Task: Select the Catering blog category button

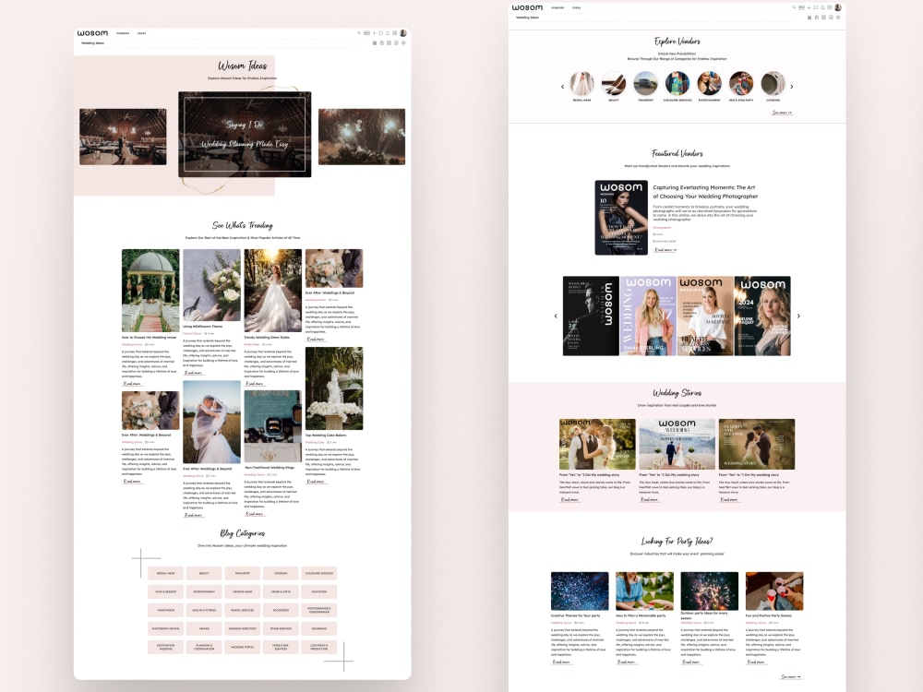Action: pyautogui.click(x=281, y=573)
